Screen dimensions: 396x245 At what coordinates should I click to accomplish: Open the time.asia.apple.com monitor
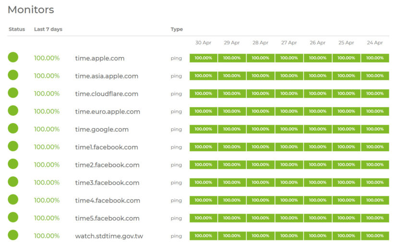coord(107,76)
